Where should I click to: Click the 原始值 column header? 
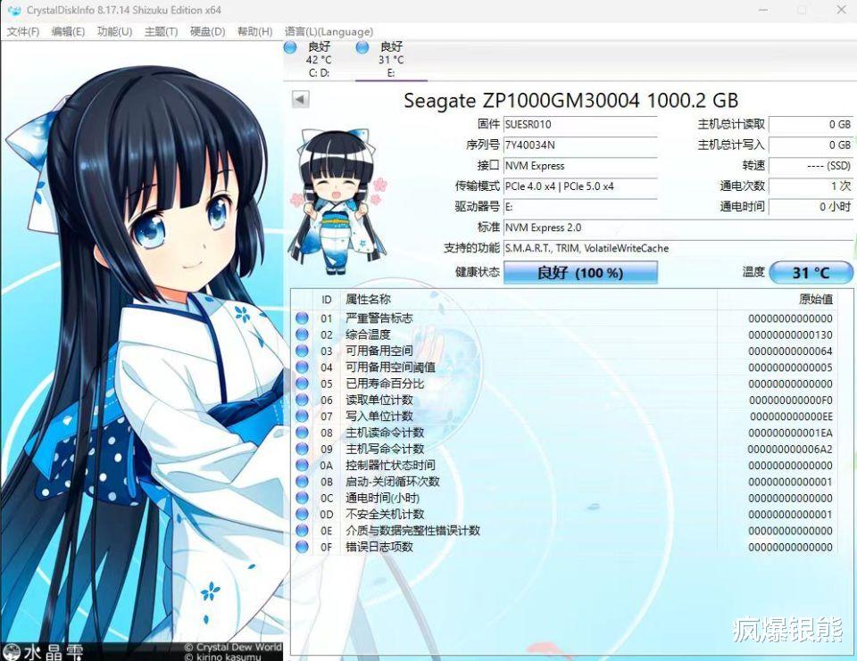(777, 300)
